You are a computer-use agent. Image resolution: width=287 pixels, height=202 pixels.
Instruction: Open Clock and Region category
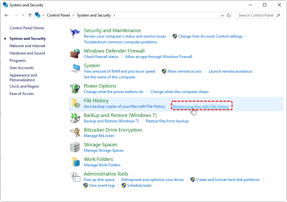[24, 86]
